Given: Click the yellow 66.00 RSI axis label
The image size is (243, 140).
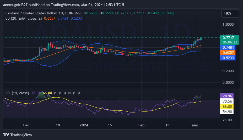Looking at the screenshot, I should 227,107.
